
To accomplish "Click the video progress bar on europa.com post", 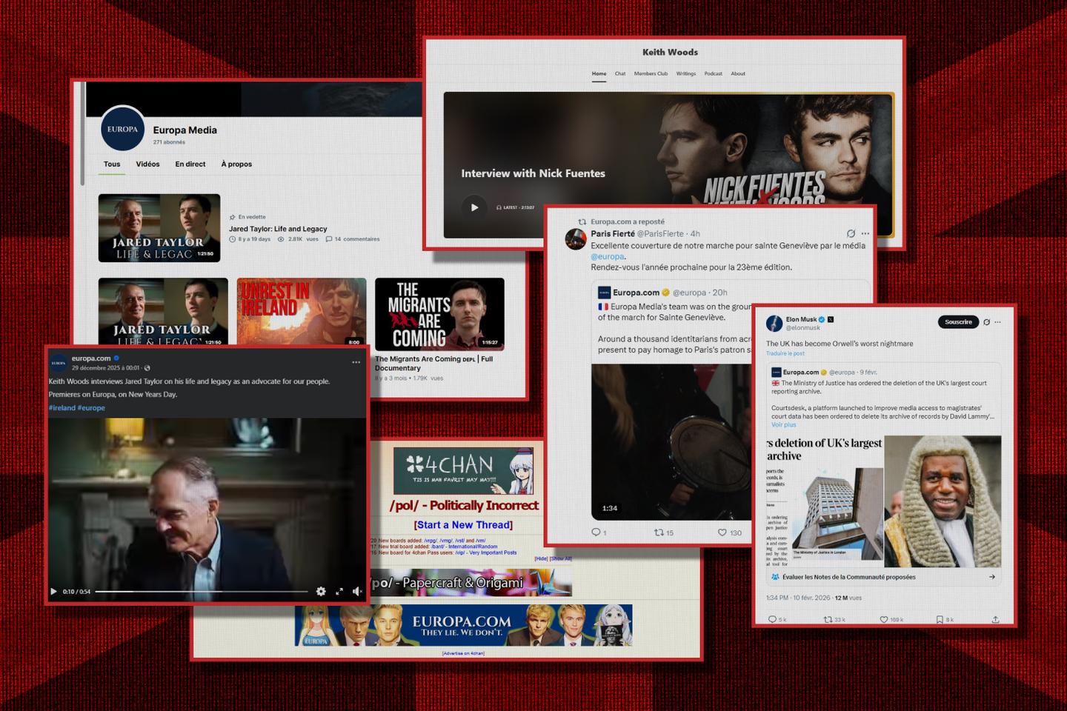I will coord(200,592).
